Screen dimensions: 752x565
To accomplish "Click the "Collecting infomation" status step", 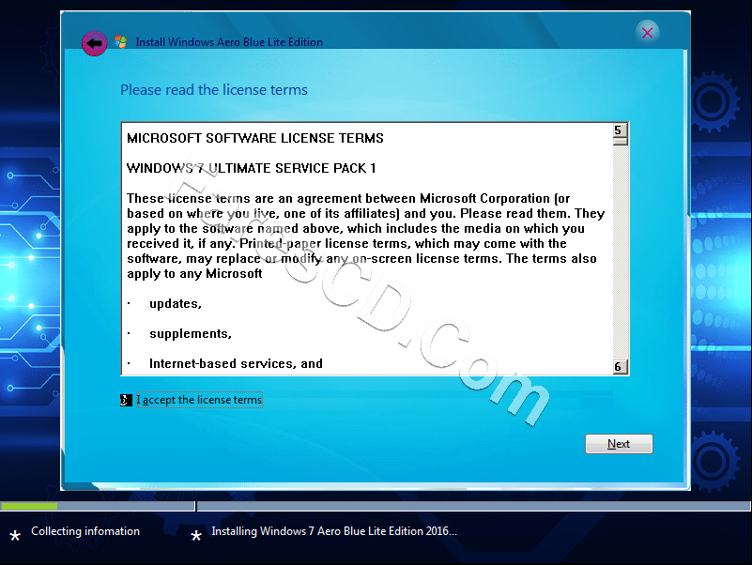I will coord(85,531).
